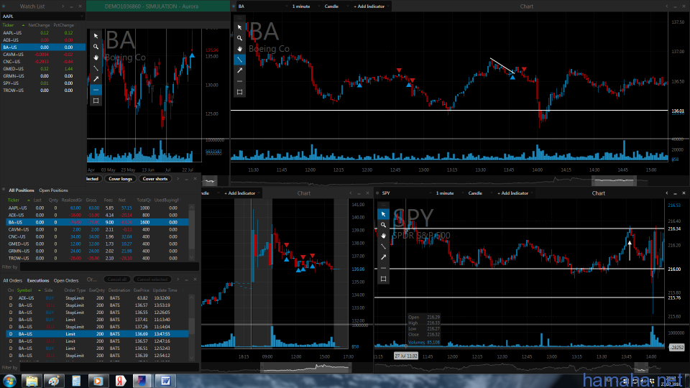Sort executions by Symbol column header
This screenshot has height=388, width=690.
[24, 290]
